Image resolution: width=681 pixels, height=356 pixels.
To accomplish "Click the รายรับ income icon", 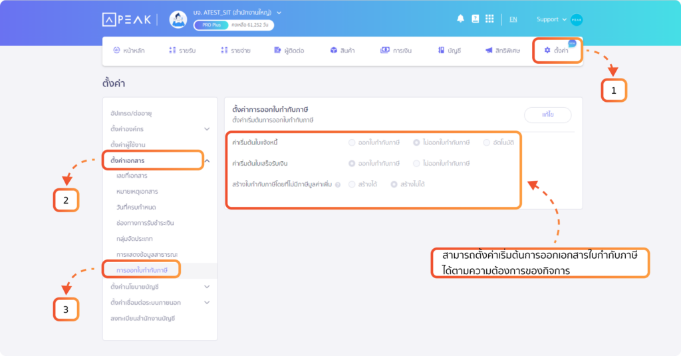I will pos(172,51).
